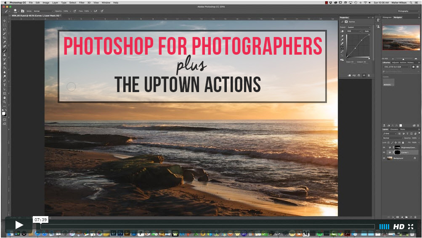Select the Move tool

(5, 21)
